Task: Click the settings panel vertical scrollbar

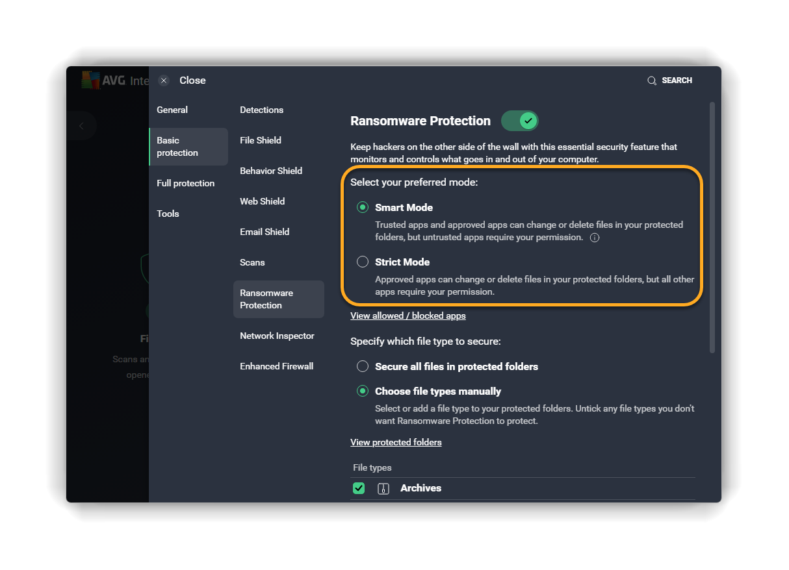Action: 712,227
